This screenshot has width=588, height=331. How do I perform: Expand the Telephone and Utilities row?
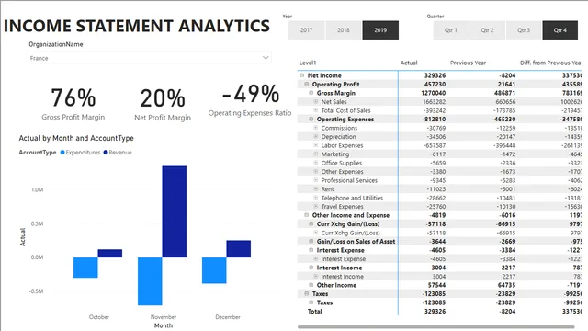point(315,198)
